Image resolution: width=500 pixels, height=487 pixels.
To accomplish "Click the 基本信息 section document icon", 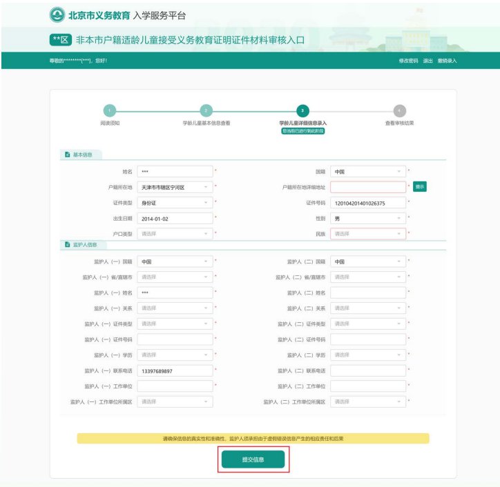I will pyautogui.click(x=67, y=155).
